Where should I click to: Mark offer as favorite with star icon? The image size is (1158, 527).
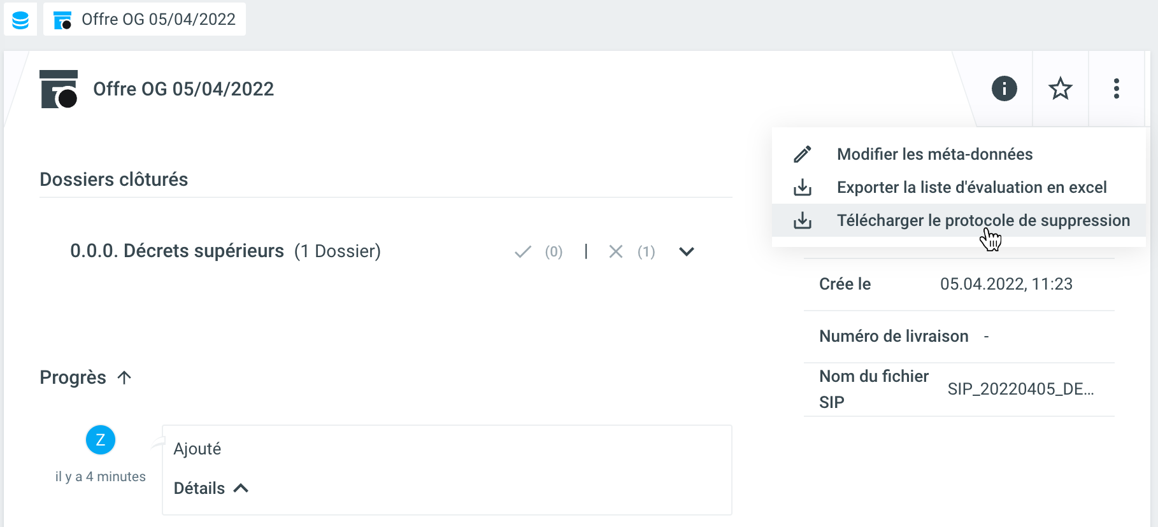(1061, 88)
